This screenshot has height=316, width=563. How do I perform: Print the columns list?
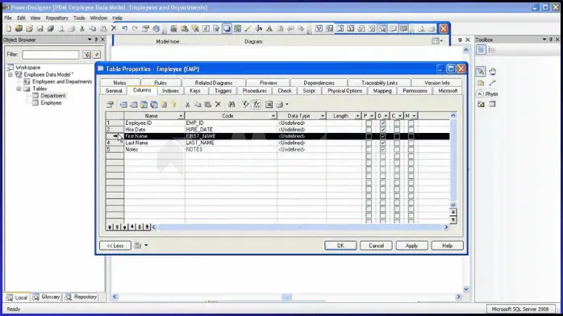click(x=279, y=104)
